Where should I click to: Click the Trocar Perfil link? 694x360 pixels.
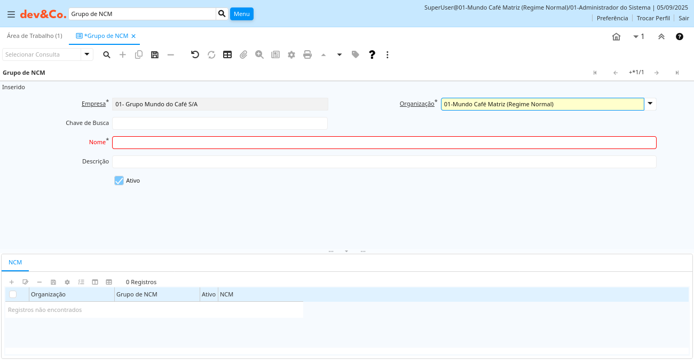point(653,18)
